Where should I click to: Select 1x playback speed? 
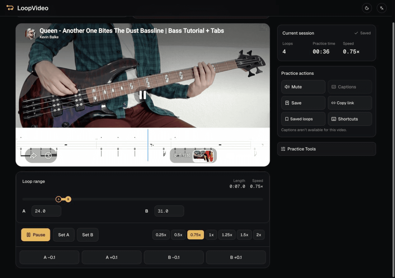tap(211, 235)
